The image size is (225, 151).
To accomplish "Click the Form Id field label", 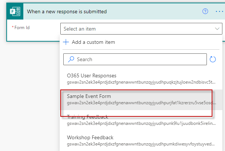I will coord(22,28).
